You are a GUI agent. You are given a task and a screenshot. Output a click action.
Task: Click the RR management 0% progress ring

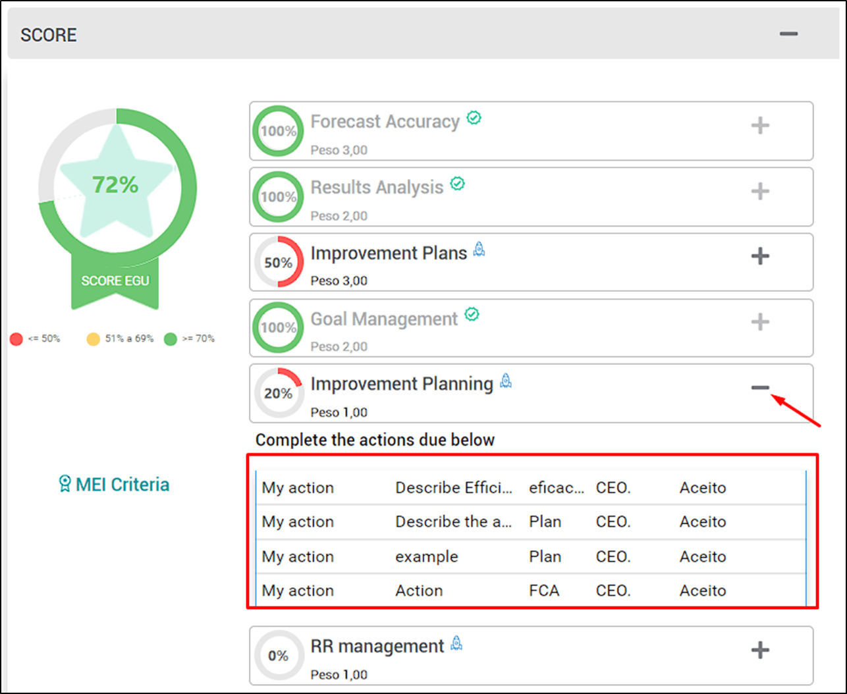[278, 655]
